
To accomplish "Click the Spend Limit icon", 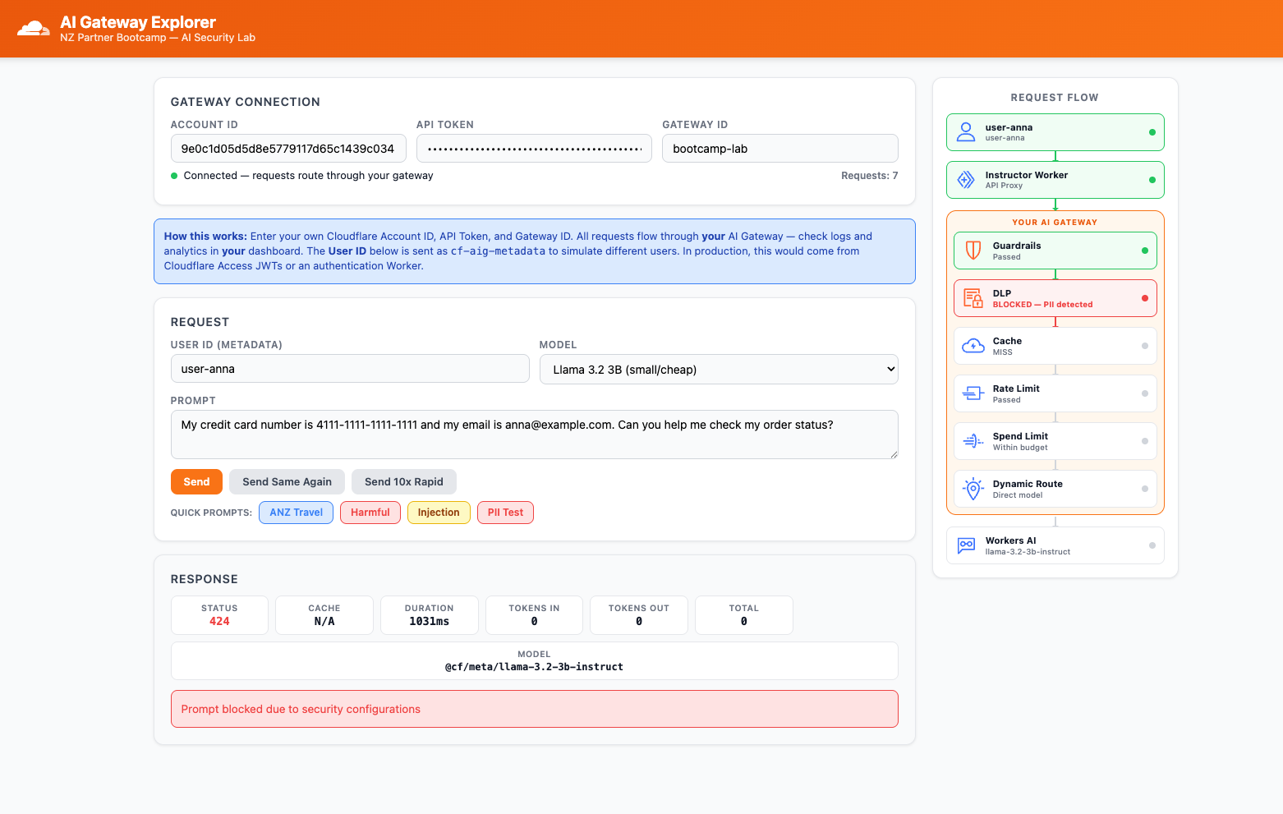I will [x=973, y=441].
